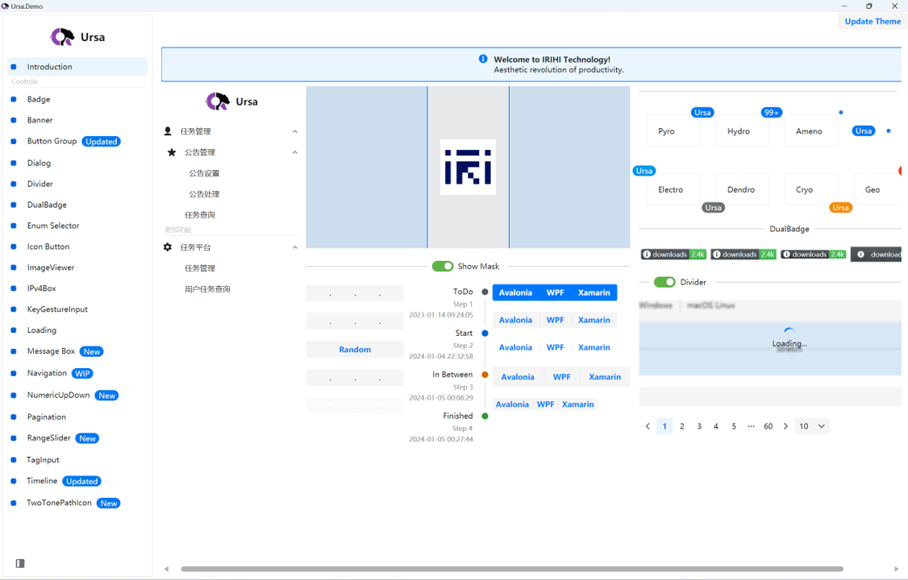Click the sidebar collapse icon at bottom left
The image size is (908, 580).
(x=20, y=563)
